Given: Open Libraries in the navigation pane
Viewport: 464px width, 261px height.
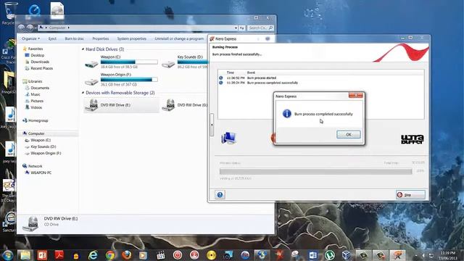Looking at the screenshot, I should 36,81.
